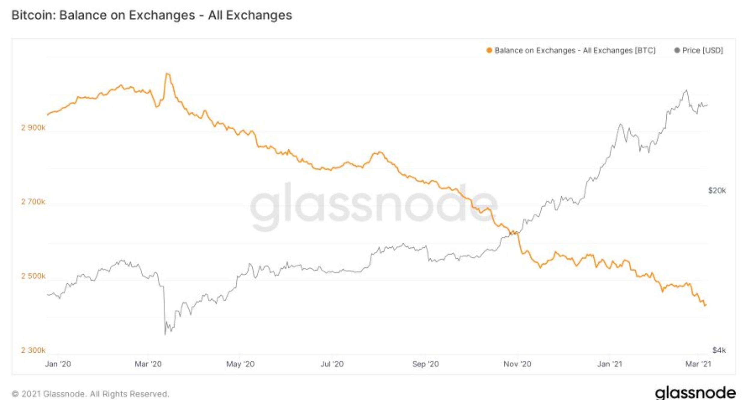Toggle the Balance on Exchanges [BTC] series label
The image size is (747, 400).
coord(575,50)
